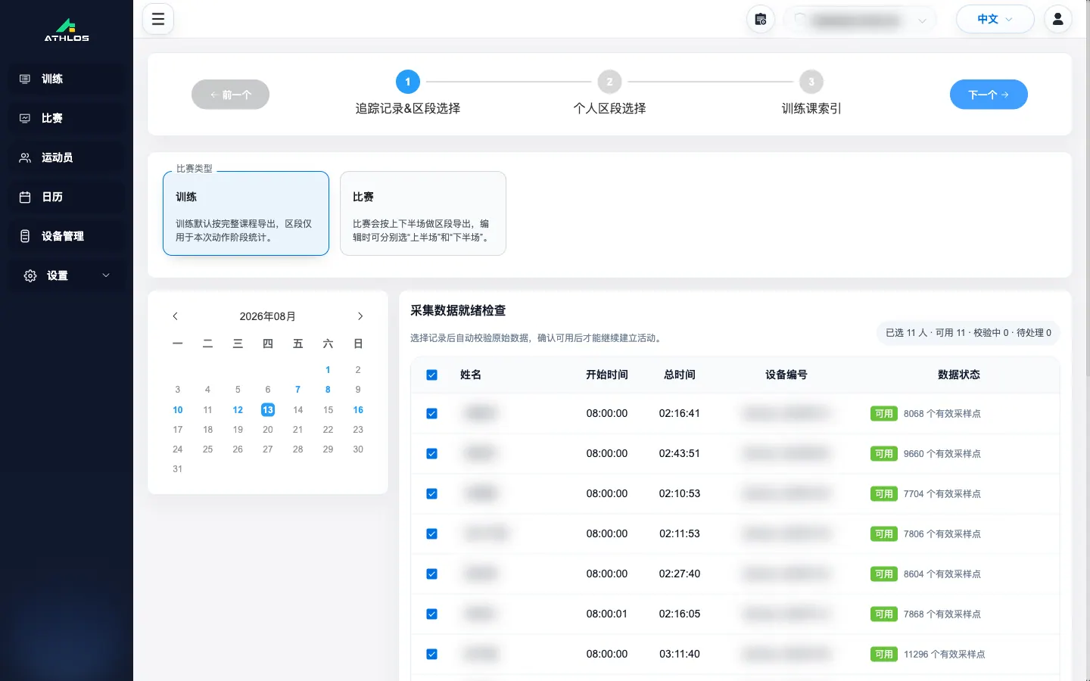Image resolution: width=1090 pixels, height=681 pixels.
Task: Click the 设备编号 column header
Action: click(x=786, y=375)
